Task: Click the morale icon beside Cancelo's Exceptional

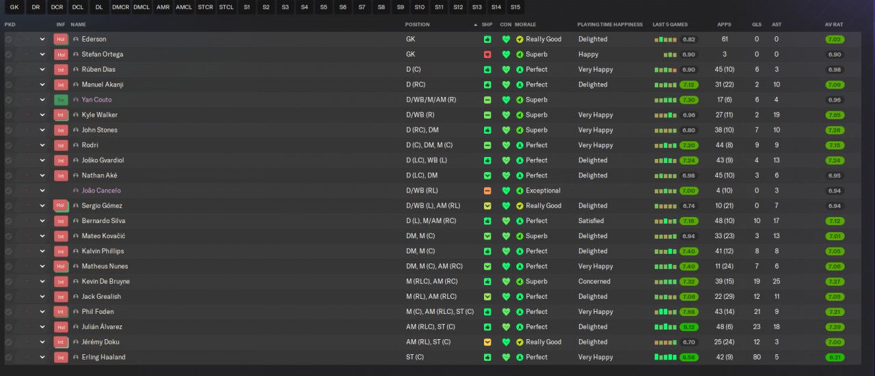Action: coord(520,191)
